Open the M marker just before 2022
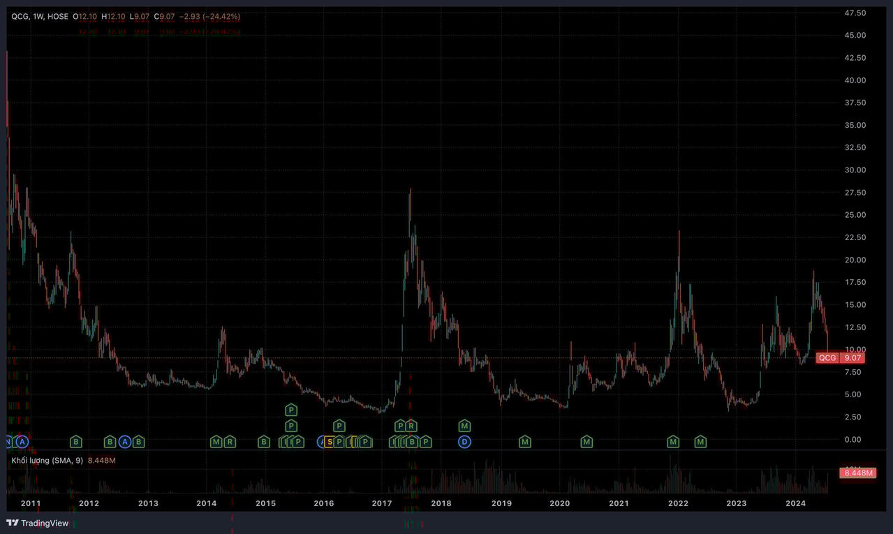The width and height of the screenshot is (893, 534). tap(673, 442)
